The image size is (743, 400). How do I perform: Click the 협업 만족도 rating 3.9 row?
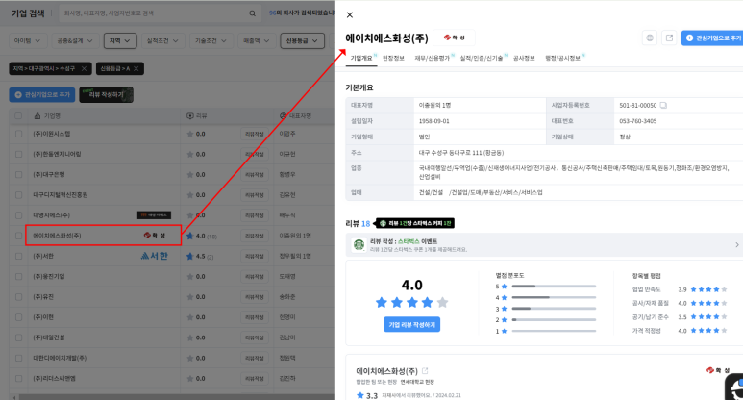click(679, 289)
